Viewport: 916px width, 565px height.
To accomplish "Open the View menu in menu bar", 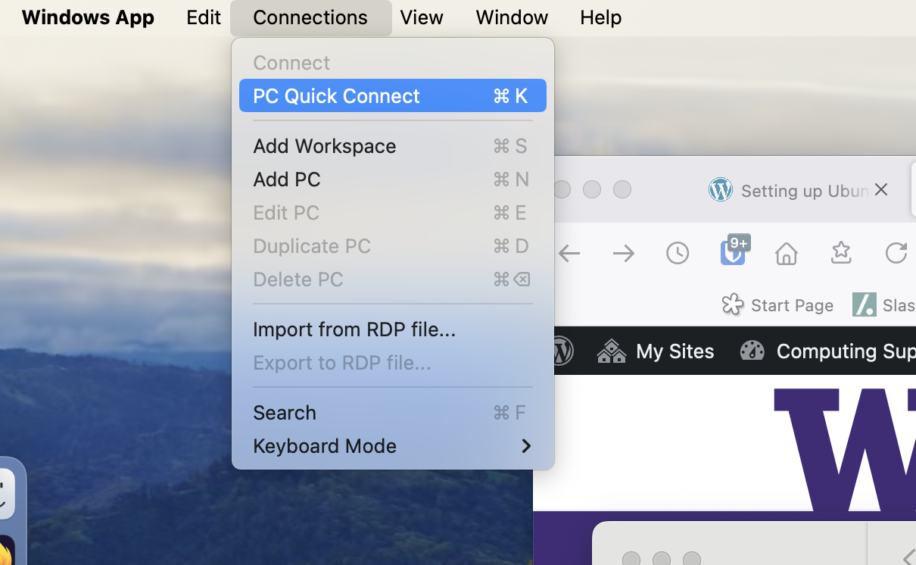I will [422, 17].
